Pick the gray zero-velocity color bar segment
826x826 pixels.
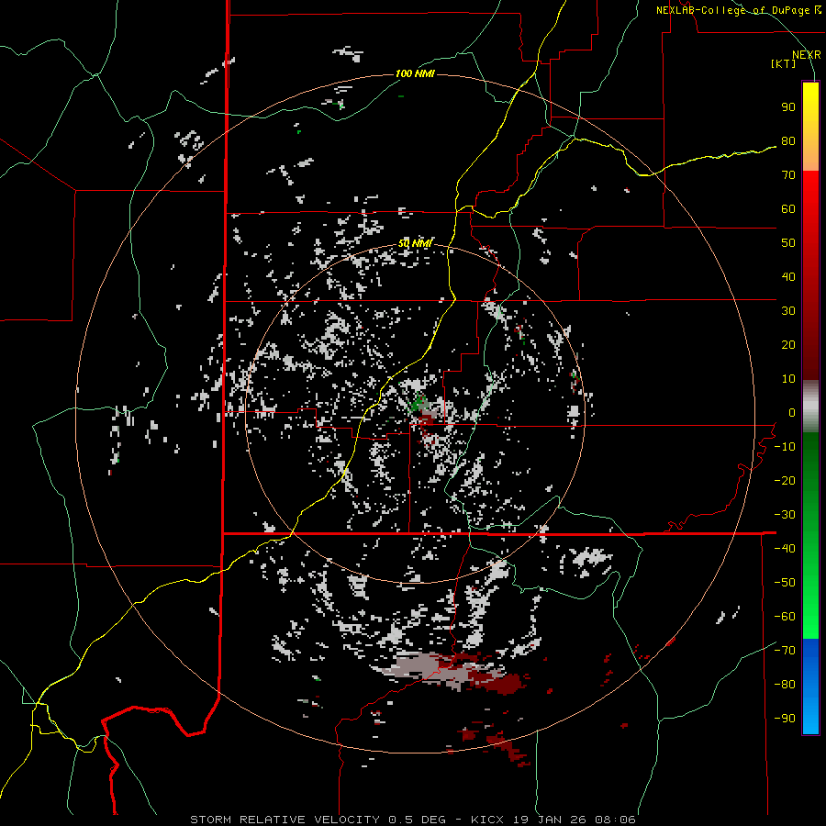point(810,407)
